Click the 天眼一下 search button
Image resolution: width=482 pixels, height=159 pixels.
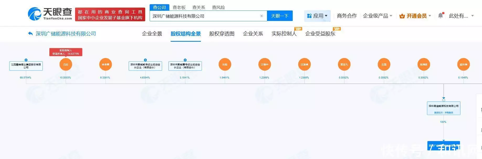pyautogui.click(x=280, y=16)
